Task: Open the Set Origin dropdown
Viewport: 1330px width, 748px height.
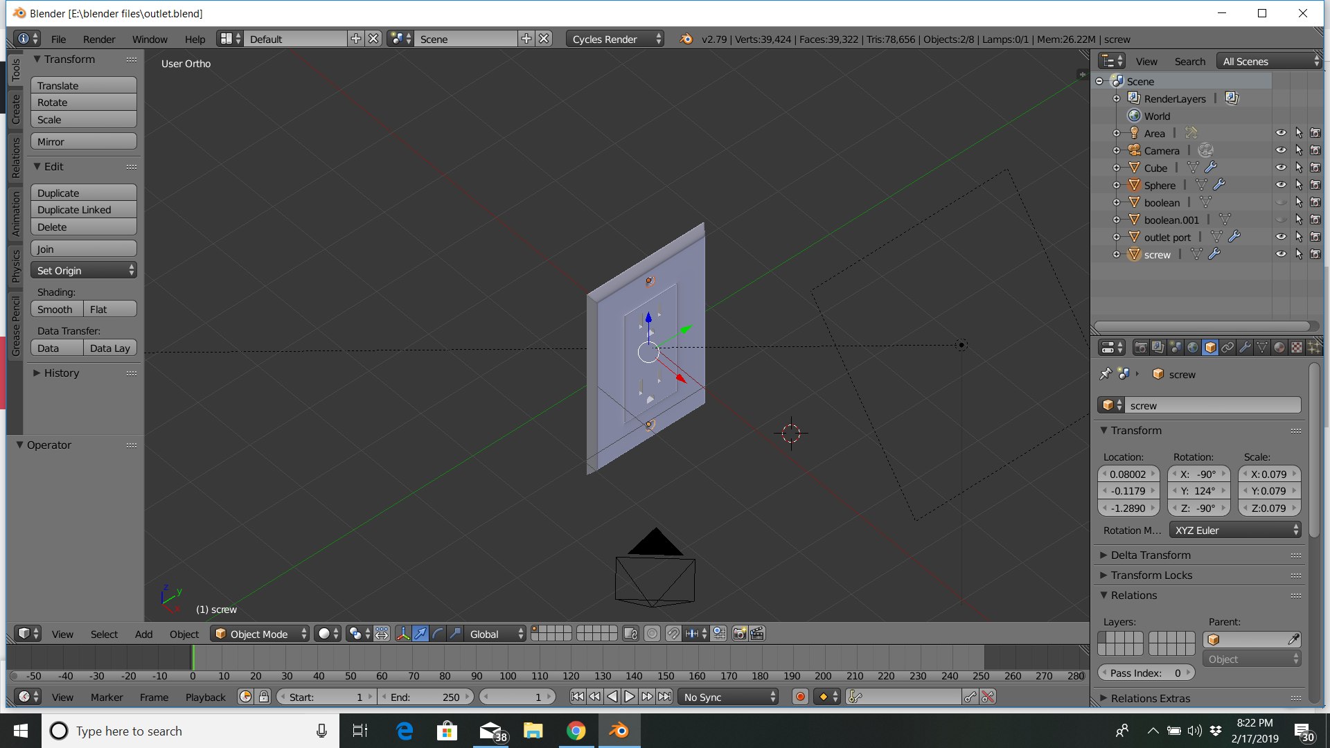Action: point(84,271)
